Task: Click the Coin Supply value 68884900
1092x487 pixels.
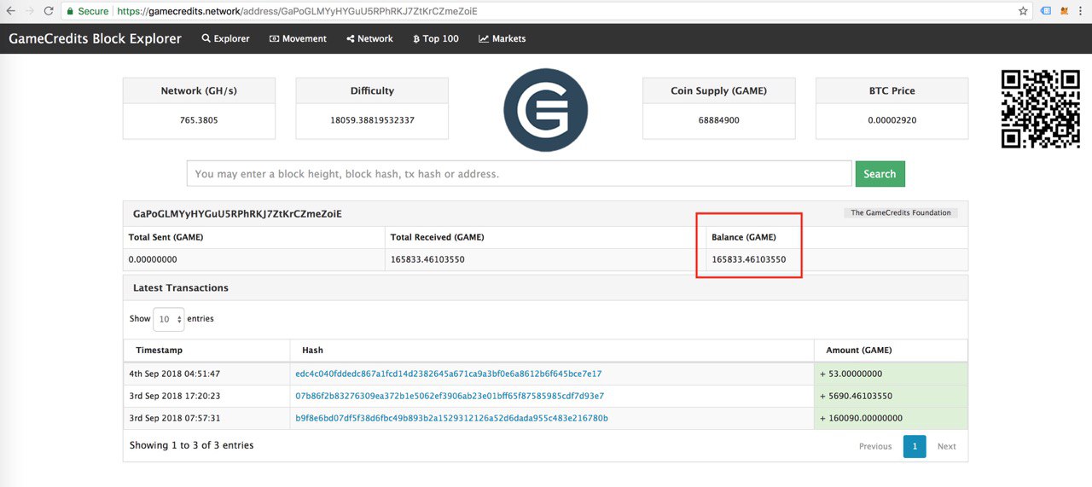Action: pos(718,120)
